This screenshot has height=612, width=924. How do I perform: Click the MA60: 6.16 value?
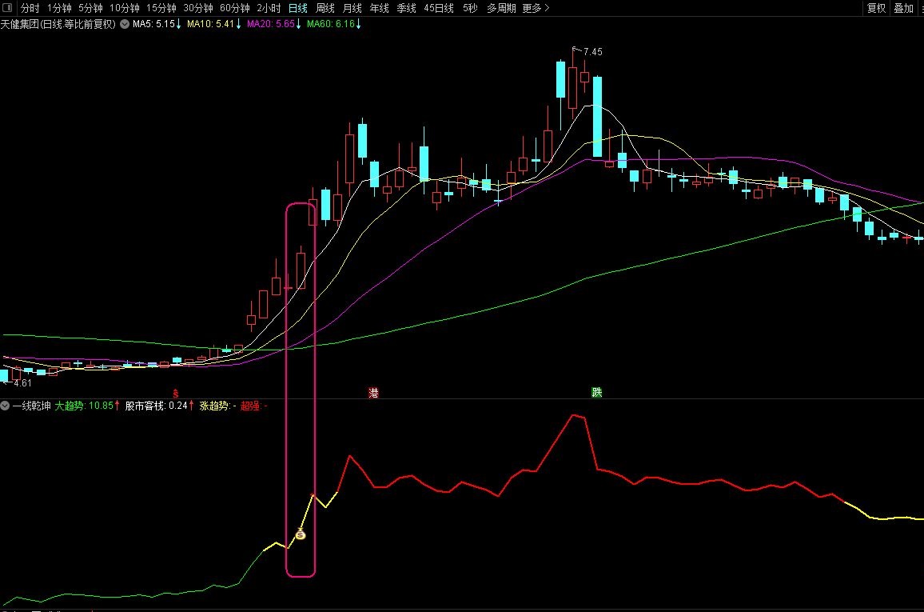[x=333, y=24]
